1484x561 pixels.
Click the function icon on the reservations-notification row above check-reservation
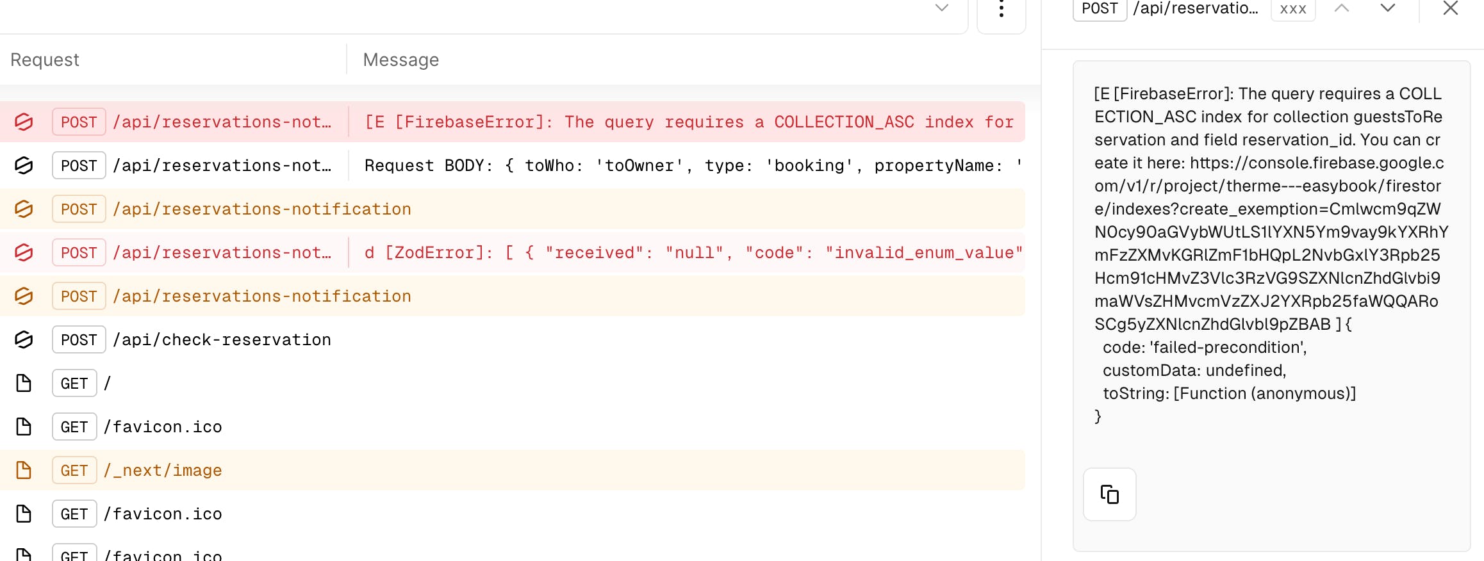pyautogui.click(x=24, y=296)
